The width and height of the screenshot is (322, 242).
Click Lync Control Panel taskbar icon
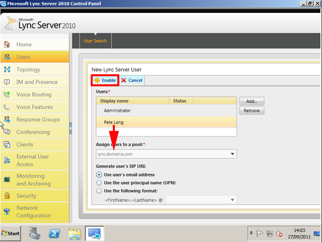[94, 233]
